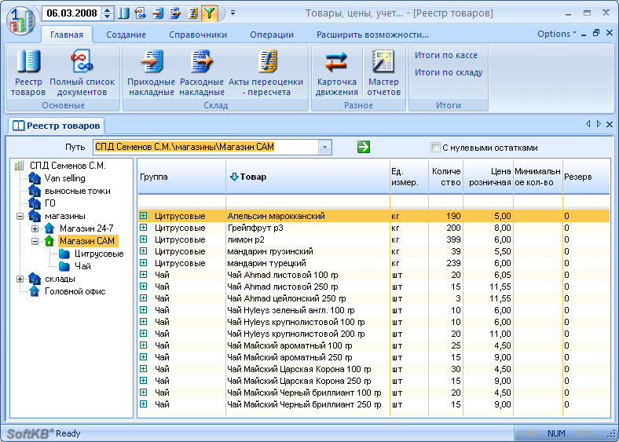Open the Расширить возможности tab
Viewport: 619px width, 442px height.
coord(372,35)
